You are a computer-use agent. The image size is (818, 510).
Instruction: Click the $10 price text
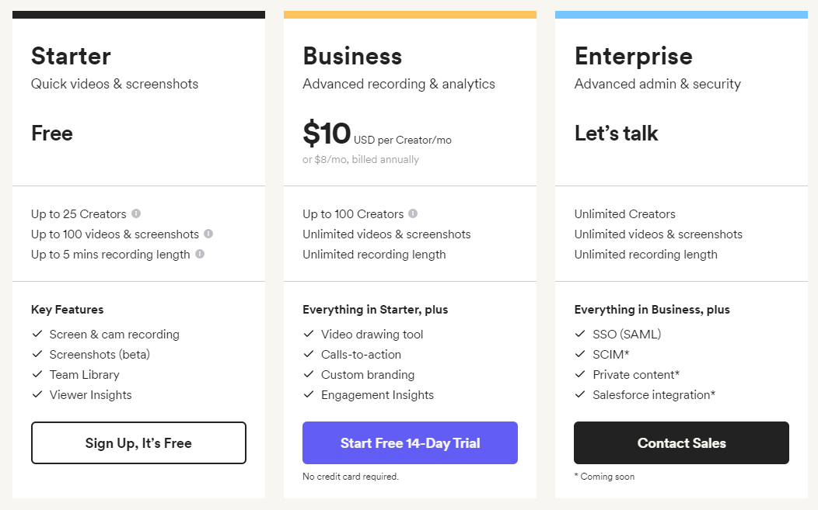point(325,134)
